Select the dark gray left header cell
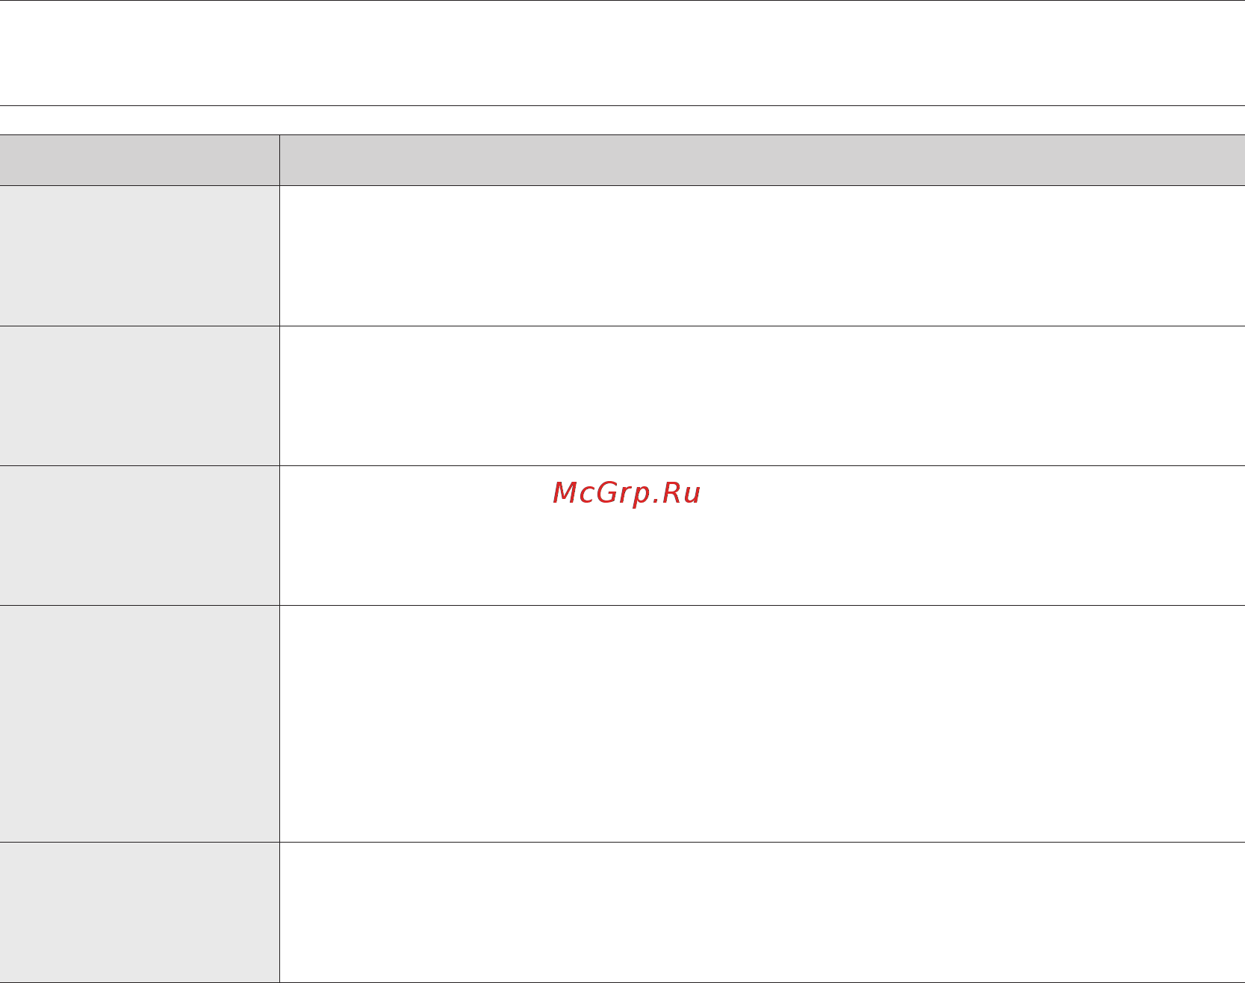This screenshot has height=983, width=1245. pyautogui.click(x=140, y=160)
